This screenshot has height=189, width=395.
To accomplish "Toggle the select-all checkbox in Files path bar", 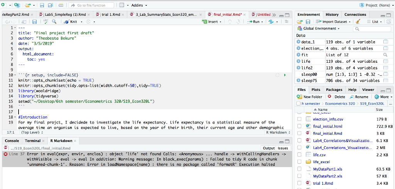I will point(299,103).
